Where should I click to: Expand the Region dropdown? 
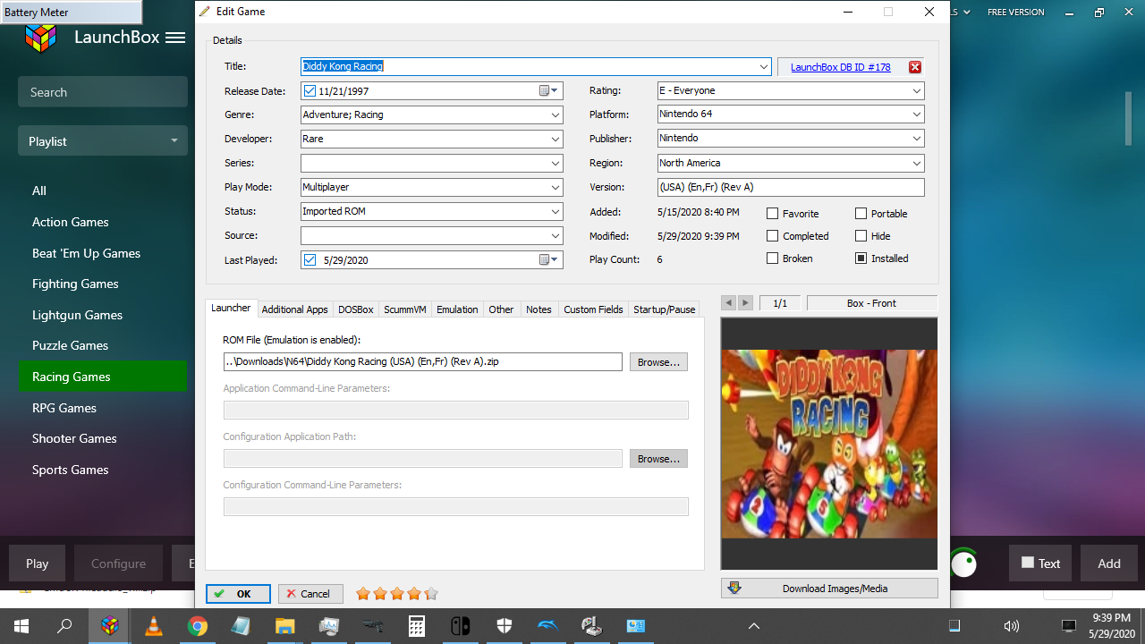pos(917,164)
